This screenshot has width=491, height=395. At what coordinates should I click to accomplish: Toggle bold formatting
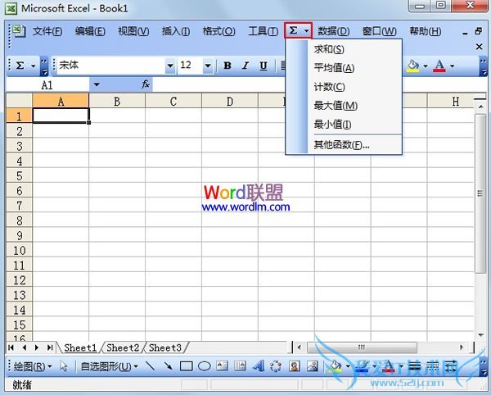point(227,66)
